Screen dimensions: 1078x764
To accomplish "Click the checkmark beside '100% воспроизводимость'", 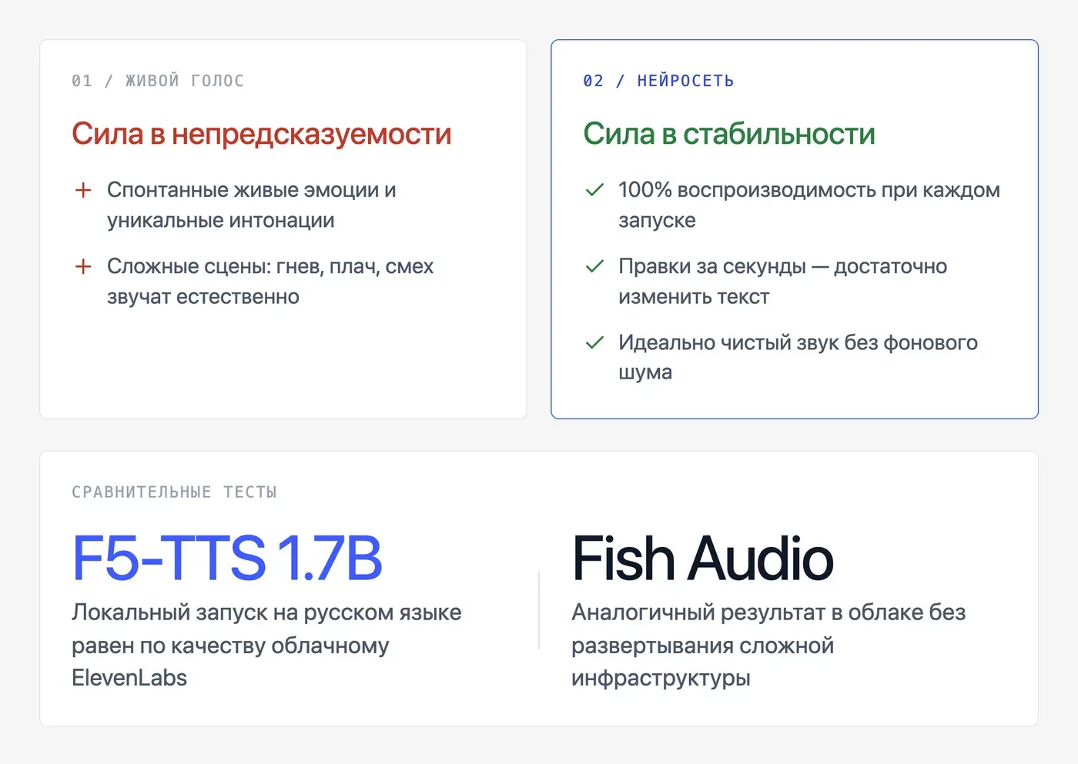I will pyautogui.click(x=594, y=190).
